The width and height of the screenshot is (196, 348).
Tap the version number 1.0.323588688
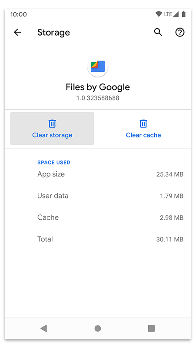(x=98, y=98)
